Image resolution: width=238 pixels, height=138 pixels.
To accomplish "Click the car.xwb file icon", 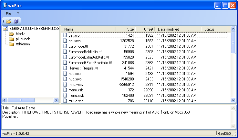I will point(65,41).
